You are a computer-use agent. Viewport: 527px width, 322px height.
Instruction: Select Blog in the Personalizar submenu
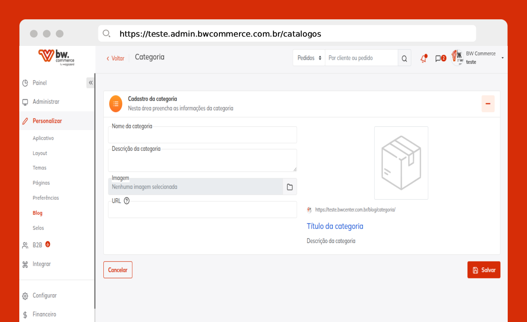tap(37, 213)
